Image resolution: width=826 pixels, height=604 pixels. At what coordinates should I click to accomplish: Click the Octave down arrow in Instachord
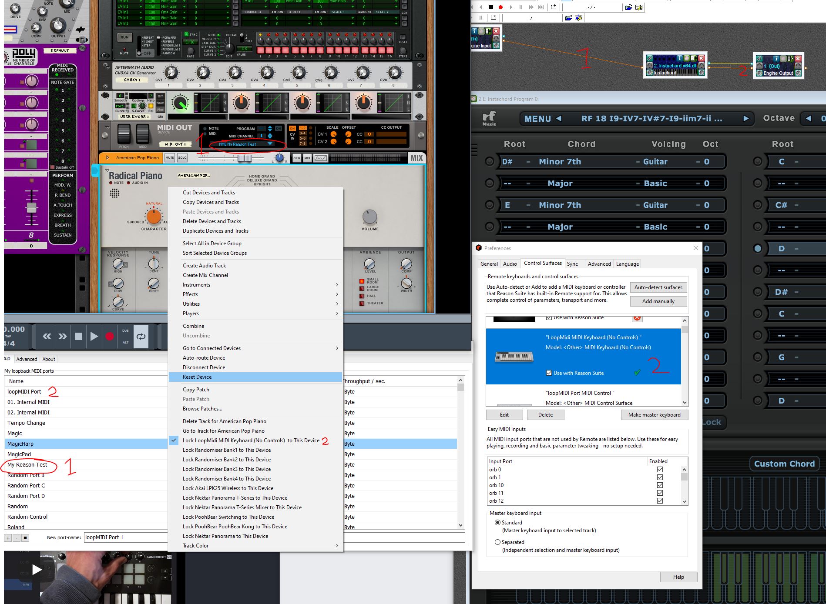809,118
